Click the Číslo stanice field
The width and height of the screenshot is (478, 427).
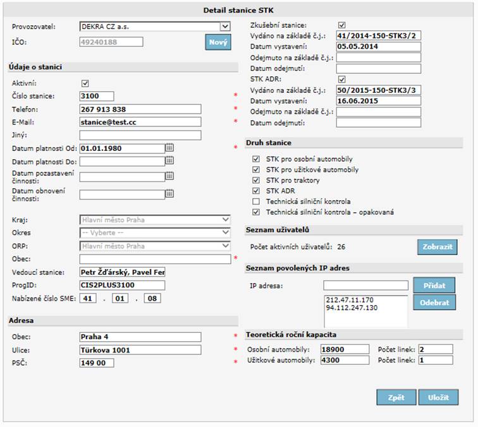coord(97,96)
